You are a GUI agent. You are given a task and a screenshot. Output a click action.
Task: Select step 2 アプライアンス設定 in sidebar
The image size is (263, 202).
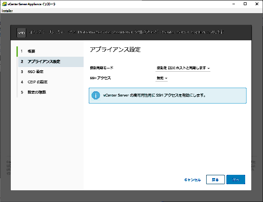coord(51,61)
